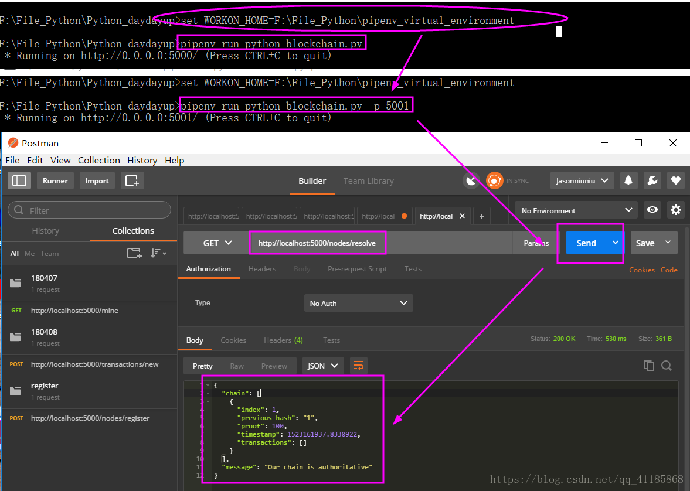Click the Params button
Viewport: 690px width, 491px height.
pos(536,243)
